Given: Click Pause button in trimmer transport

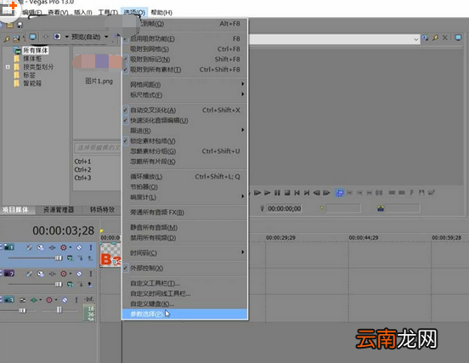Looking at the screenshot, I should (277, 193).
